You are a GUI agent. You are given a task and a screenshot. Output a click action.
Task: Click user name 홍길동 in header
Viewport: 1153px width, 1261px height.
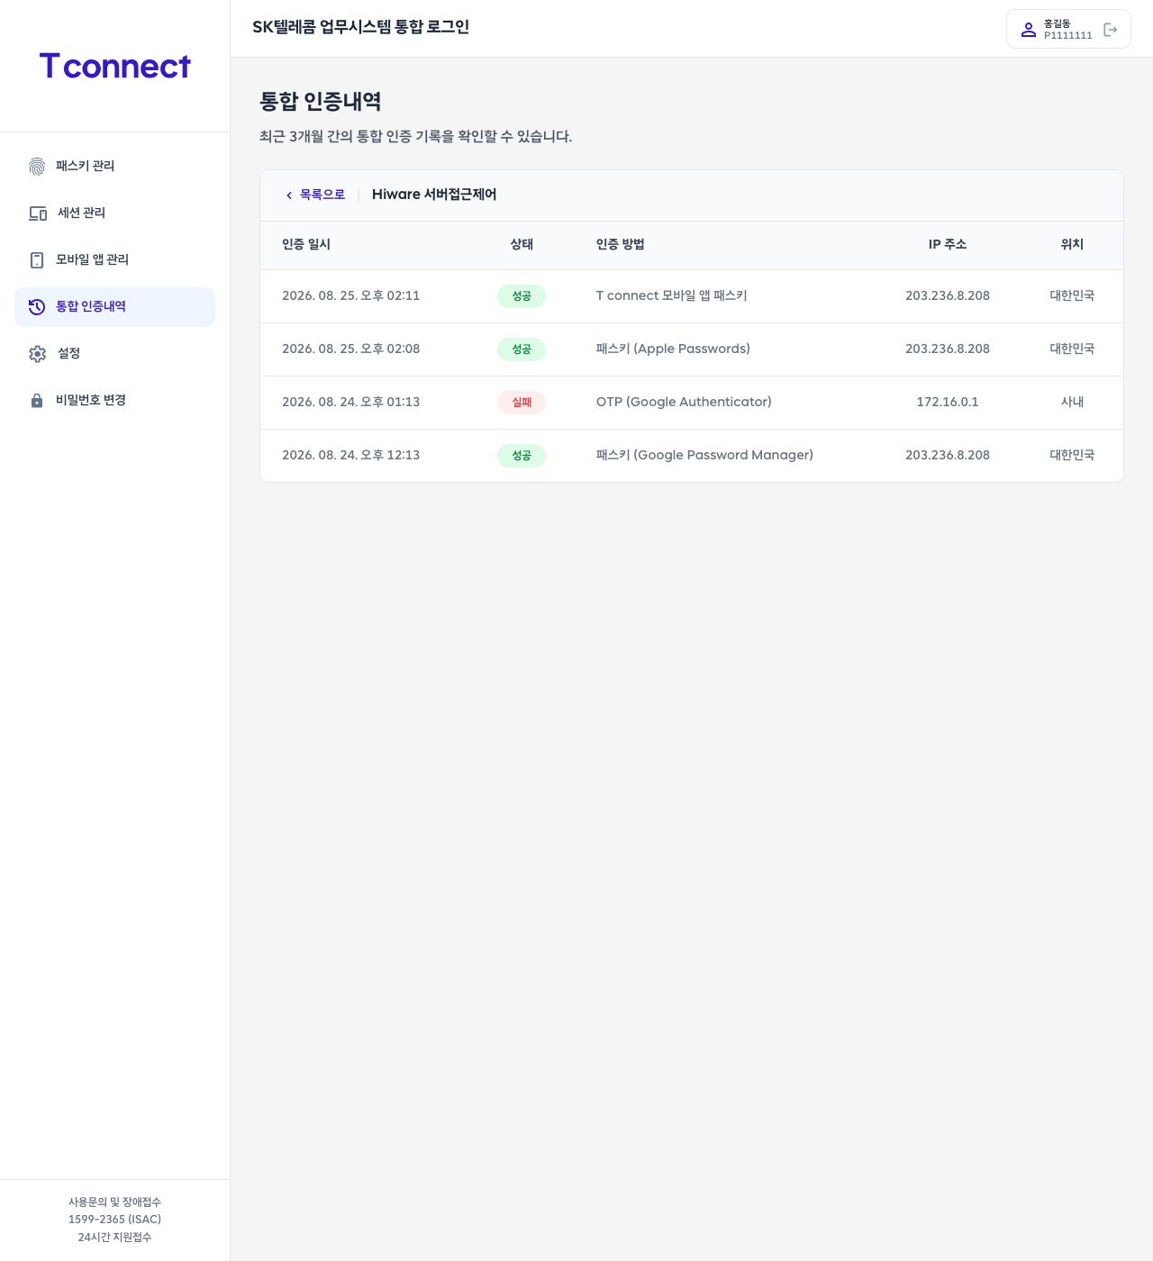pos(1057,23)
